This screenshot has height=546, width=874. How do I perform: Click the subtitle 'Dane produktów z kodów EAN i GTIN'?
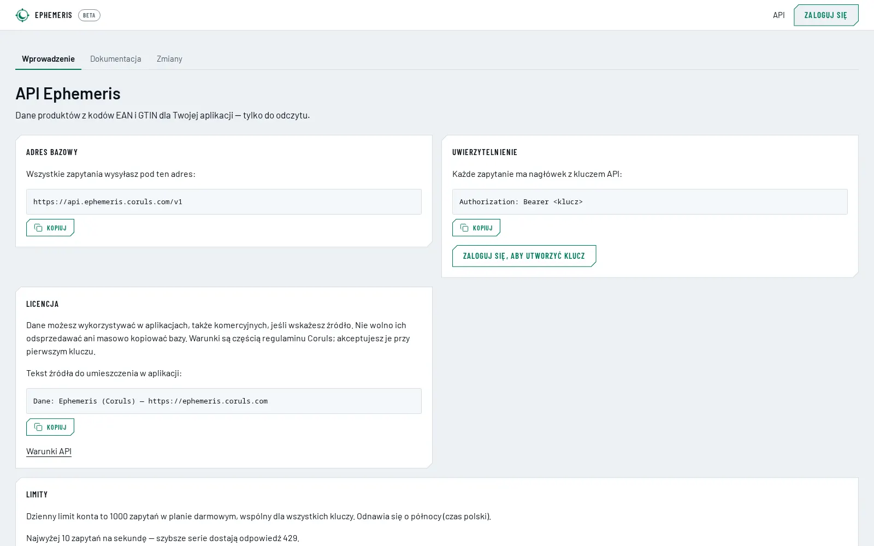click(163, 115)
